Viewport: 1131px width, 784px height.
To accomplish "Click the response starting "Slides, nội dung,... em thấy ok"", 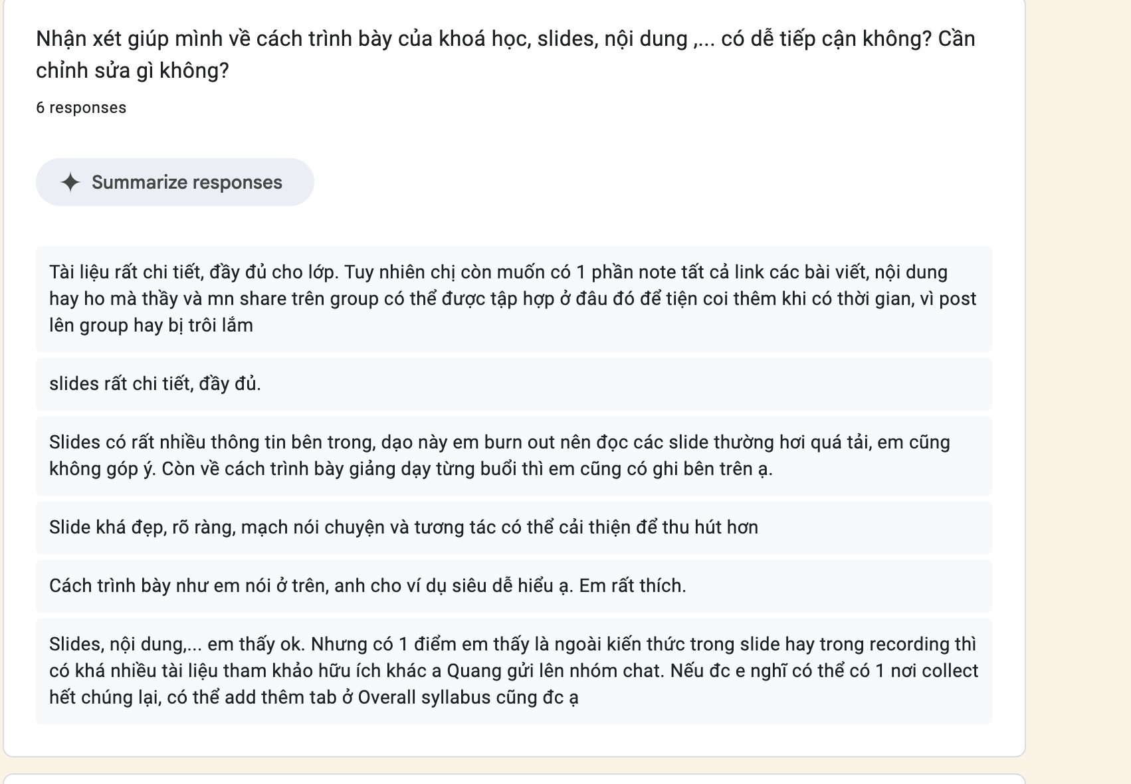I will pyautogui.click(x=514, y=671).
